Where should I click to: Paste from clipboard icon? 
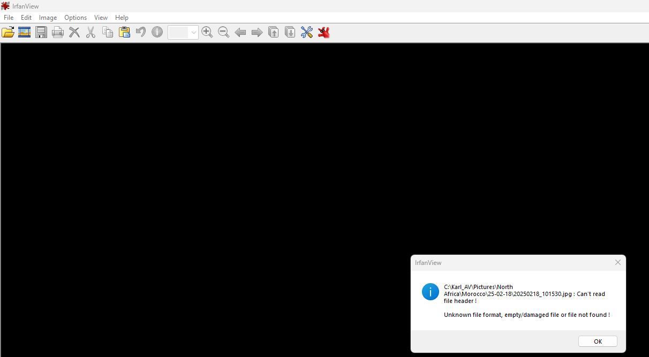[x=124, y=32]
